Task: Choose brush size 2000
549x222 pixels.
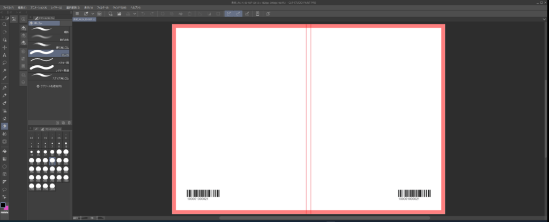Action: tap(52, 187)
